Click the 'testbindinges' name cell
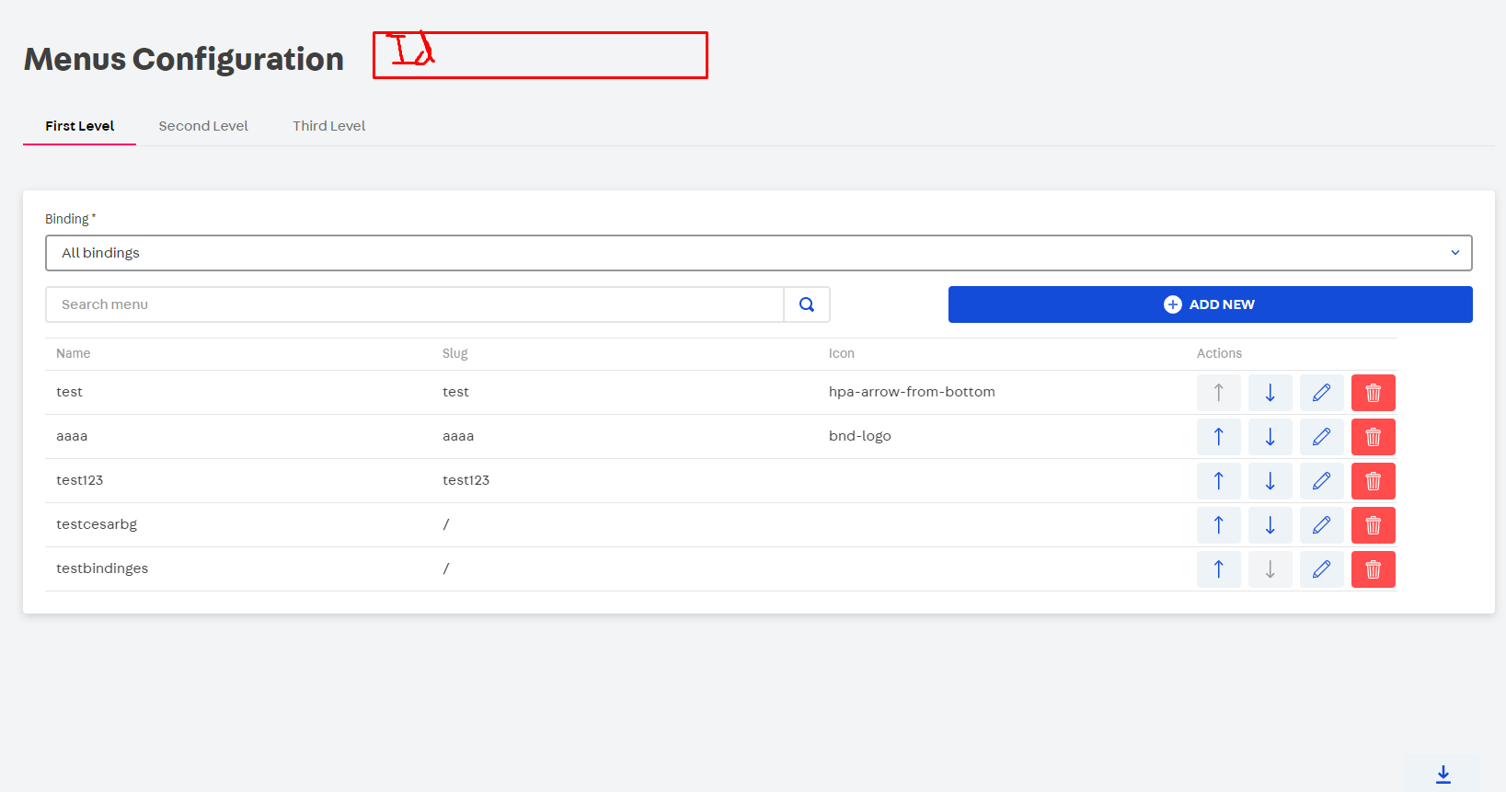This screenshot has height=792, width=1506. point(102,568)
